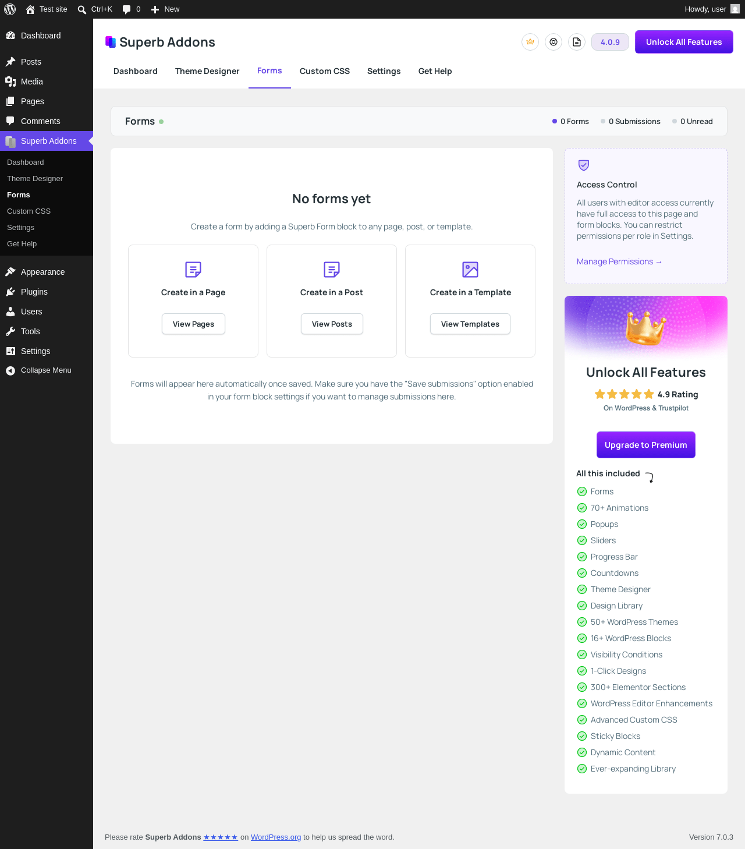Click the 0 Forms counter
This screenshot has height=849, width=745.
click(570, 122)
